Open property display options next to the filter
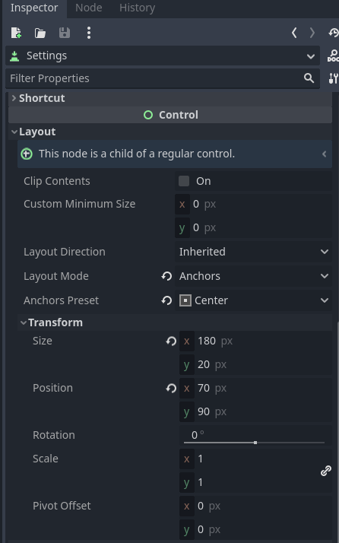Screen dimensions: 339x543 pyautogui.click(x=333, y=78)
